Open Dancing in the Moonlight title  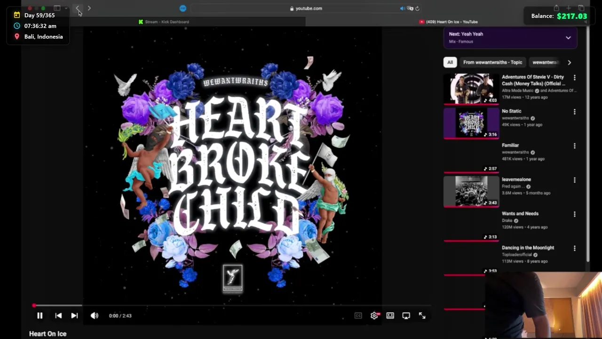pos(528,248)
